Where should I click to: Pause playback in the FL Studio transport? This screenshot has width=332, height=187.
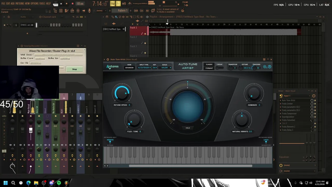61,4
